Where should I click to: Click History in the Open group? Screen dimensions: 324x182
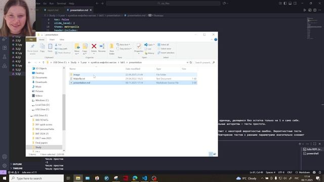click(149, 53)
